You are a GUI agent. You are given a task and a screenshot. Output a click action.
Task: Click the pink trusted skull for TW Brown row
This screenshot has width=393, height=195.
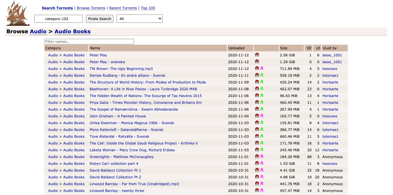pos(262,68)
